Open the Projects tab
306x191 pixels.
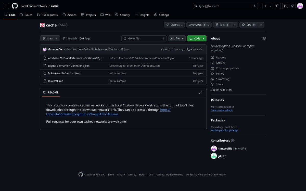point(88,15)
